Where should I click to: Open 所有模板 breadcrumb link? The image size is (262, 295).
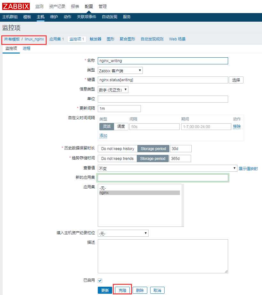point(12,39)
